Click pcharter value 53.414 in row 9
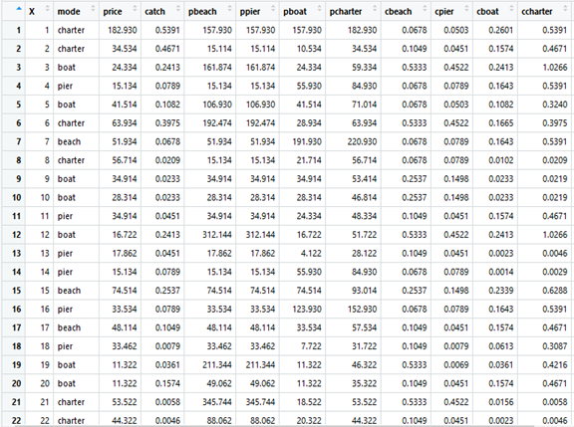 pos(365,179)
